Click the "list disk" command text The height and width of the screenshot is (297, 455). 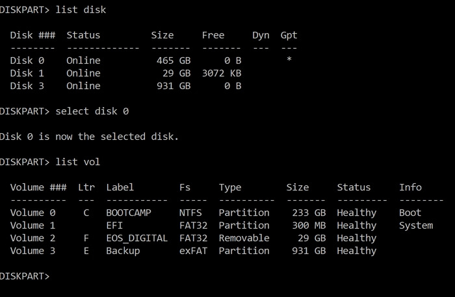coord(81,10)
